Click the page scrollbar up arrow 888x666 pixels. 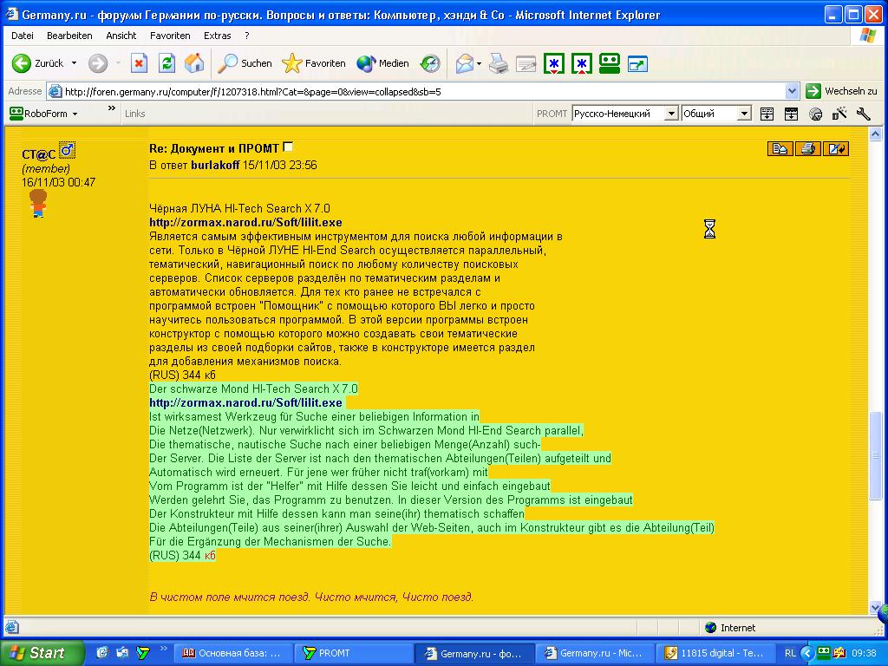click(x=875, y=134)
